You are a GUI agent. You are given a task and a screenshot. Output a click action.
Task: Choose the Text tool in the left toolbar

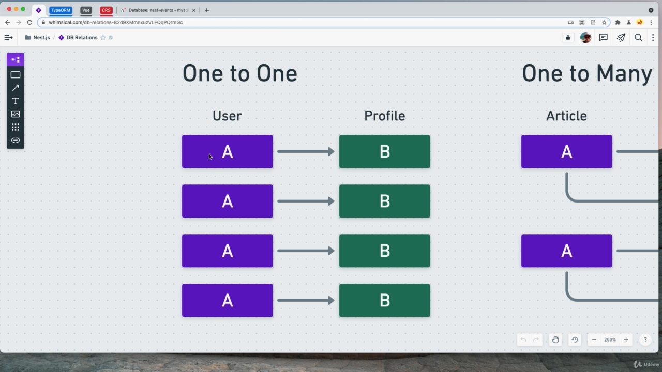tap(16, 101)
